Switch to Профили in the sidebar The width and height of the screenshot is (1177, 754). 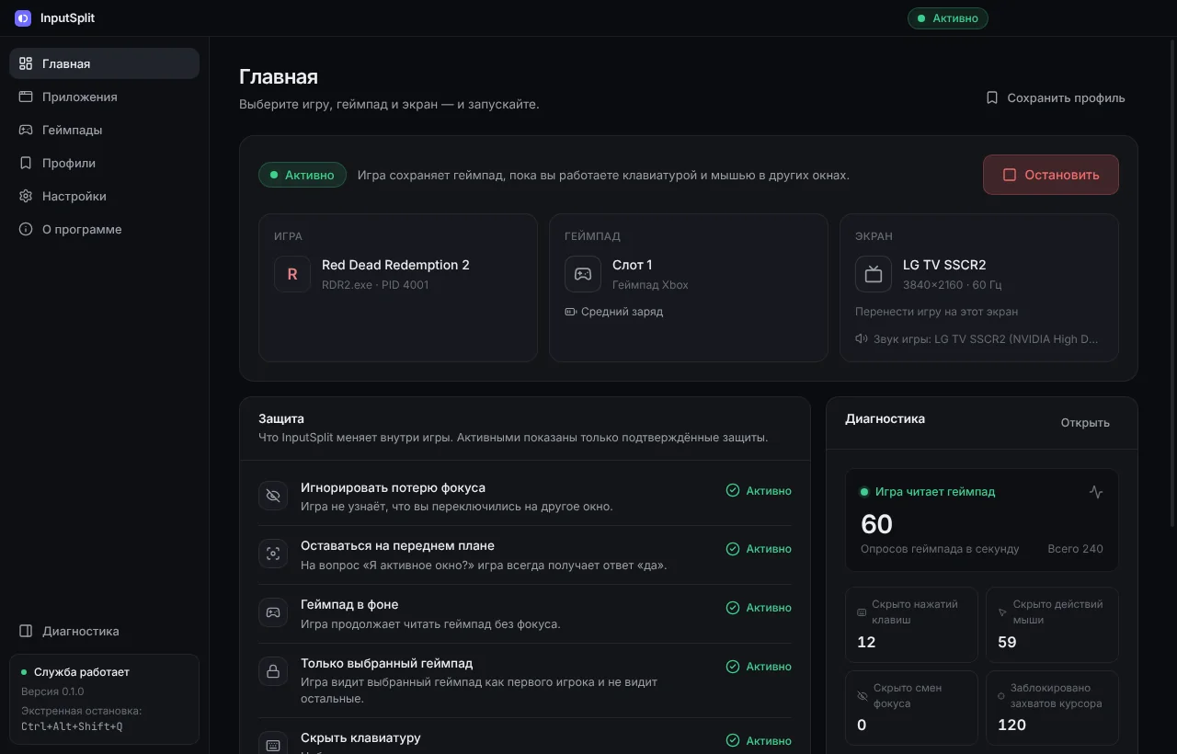click(104, 163)
